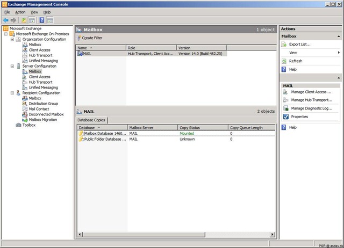Click Export List icon in Actions
344x248 pixels.
point(284,45)
